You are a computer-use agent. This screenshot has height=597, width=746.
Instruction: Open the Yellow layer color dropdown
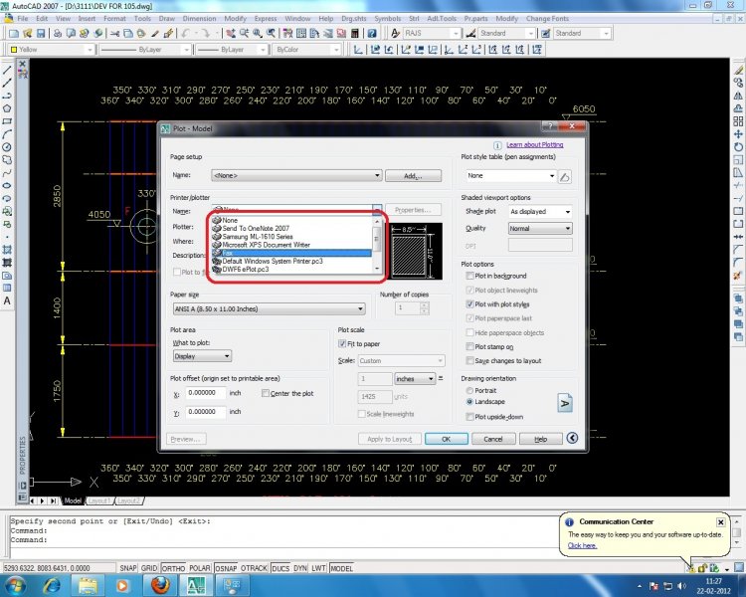pos(52,50)
